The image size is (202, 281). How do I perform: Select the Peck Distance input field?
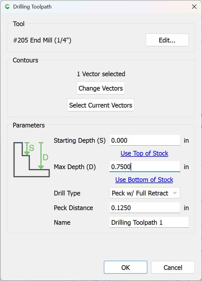point(145,208)
